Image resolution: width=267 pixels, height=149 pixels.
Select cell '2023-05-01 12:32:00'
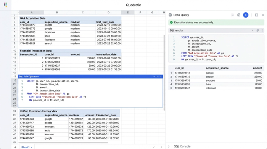108,138
